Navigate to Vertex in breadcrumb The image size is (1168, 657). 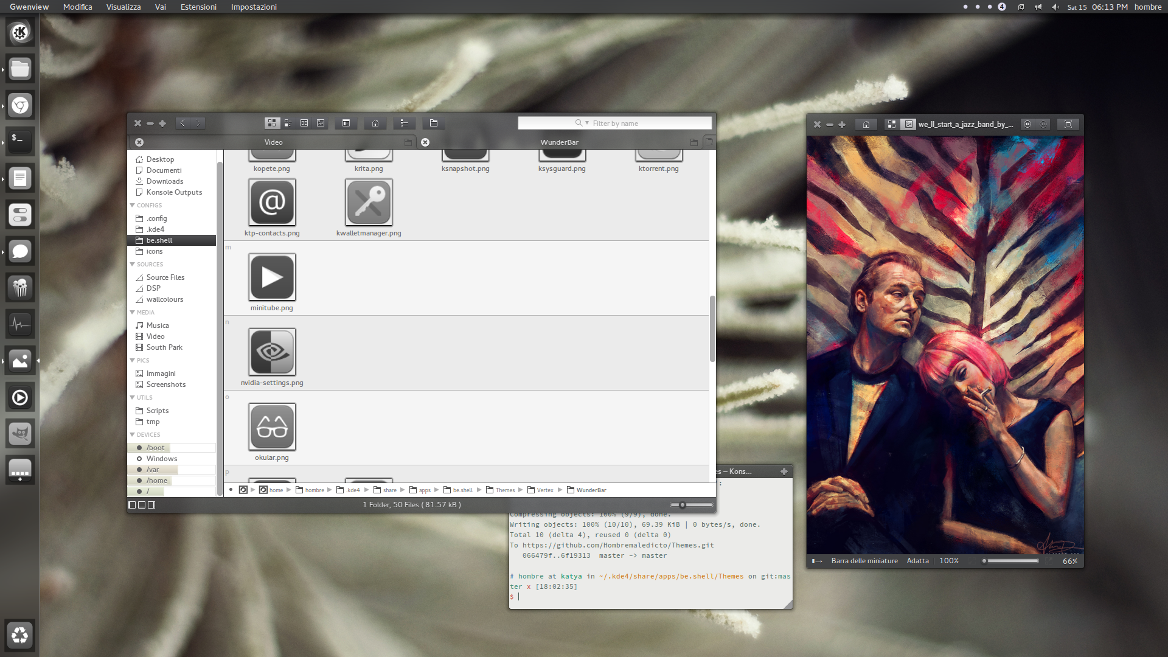coord(540,490)
